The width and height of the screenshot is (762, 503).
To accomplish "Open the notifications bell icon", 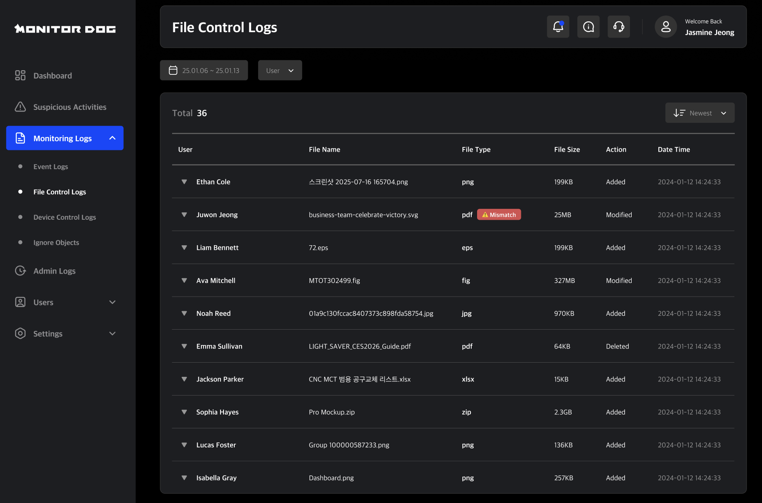I will 558,27.
